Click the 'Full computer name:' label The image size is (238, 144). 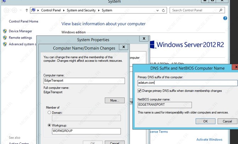pos(56,88)
